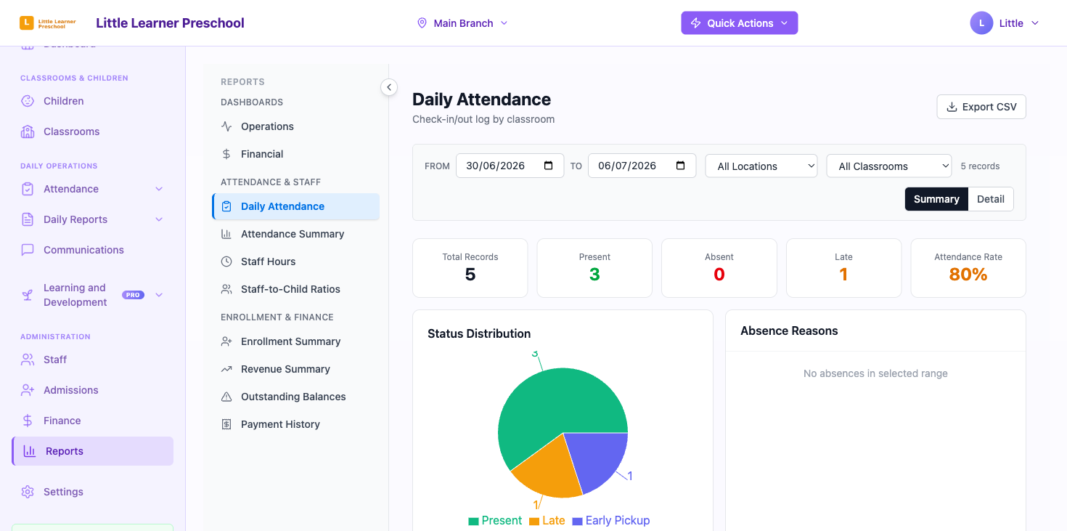
Task: Open the Staff Hours report
Action: [296, 262]
